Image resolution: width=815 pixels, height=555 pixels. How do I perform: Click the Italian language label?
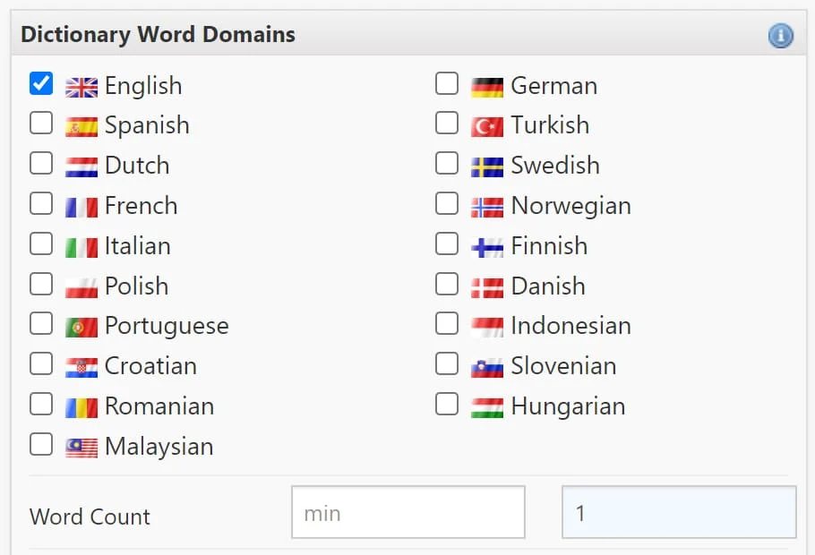138,246
